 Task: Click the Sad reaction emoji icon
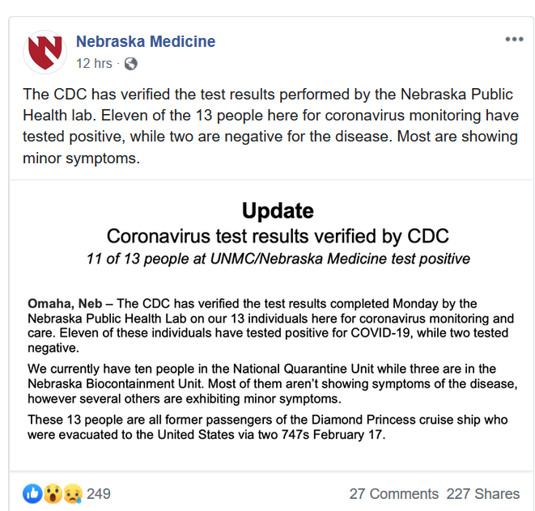point(71,493)
